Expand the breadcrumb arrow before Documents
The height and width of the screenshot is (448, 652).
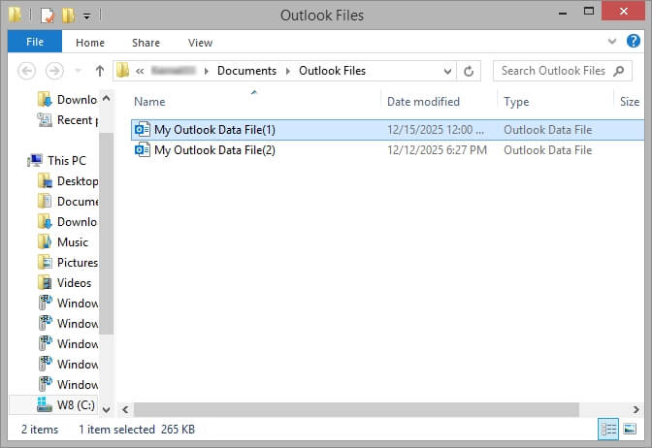206,71
